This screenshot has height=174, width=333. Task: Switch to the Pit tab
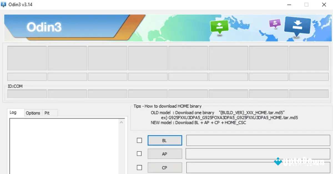coord(47,113)
